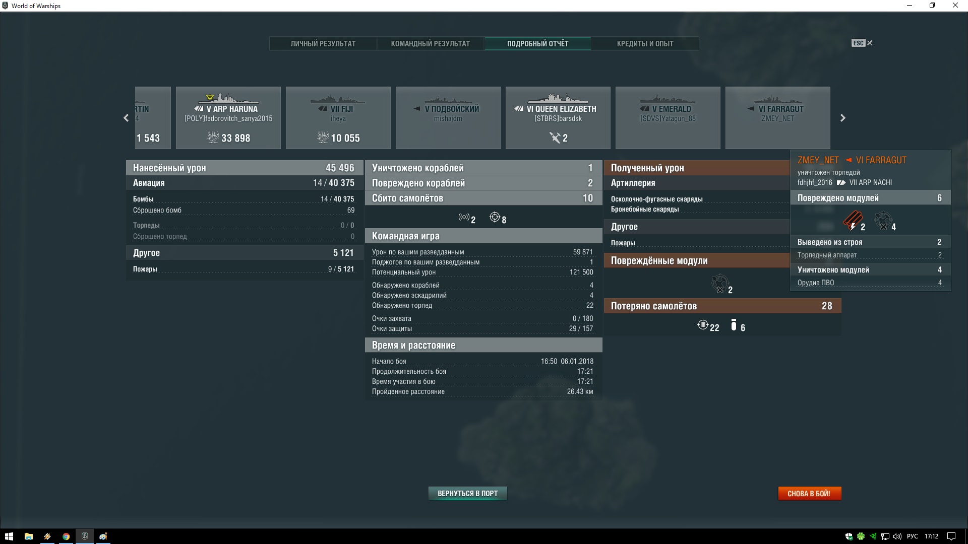
Task: Click crosshair icon under Сбито самолётов
Action: 495,217
